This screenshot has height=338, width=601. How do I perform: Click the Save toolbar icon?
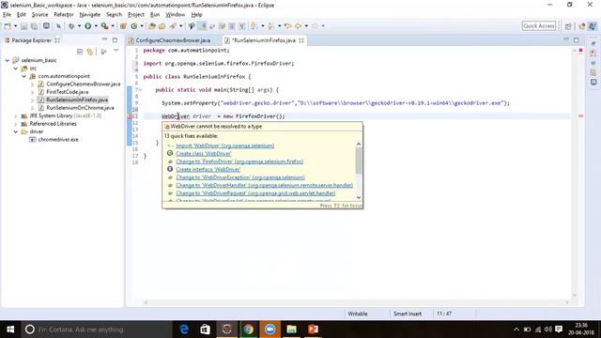point(23,26)
